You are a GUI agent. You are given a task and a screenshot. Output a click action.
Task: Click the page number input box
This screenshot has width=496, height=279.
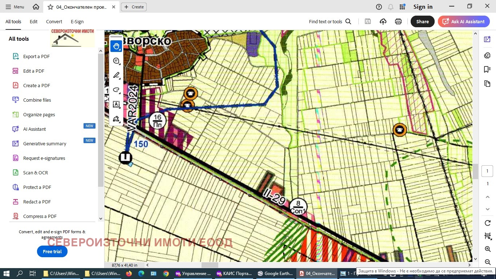[x=487, y=171]
